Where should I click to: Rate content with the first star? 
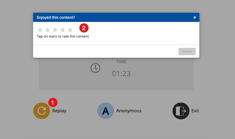tap(40, 30)
